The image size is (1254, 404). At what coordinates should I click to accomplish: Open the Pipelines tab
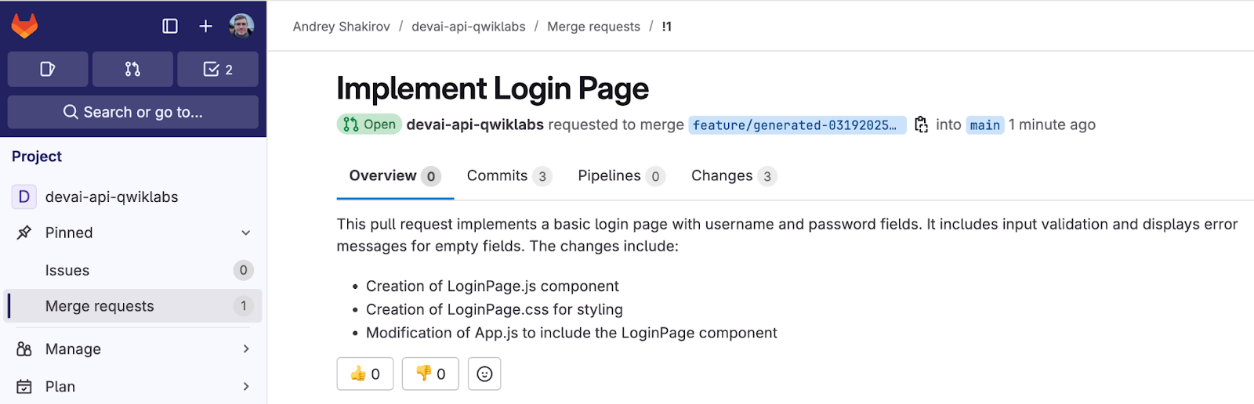621,176
